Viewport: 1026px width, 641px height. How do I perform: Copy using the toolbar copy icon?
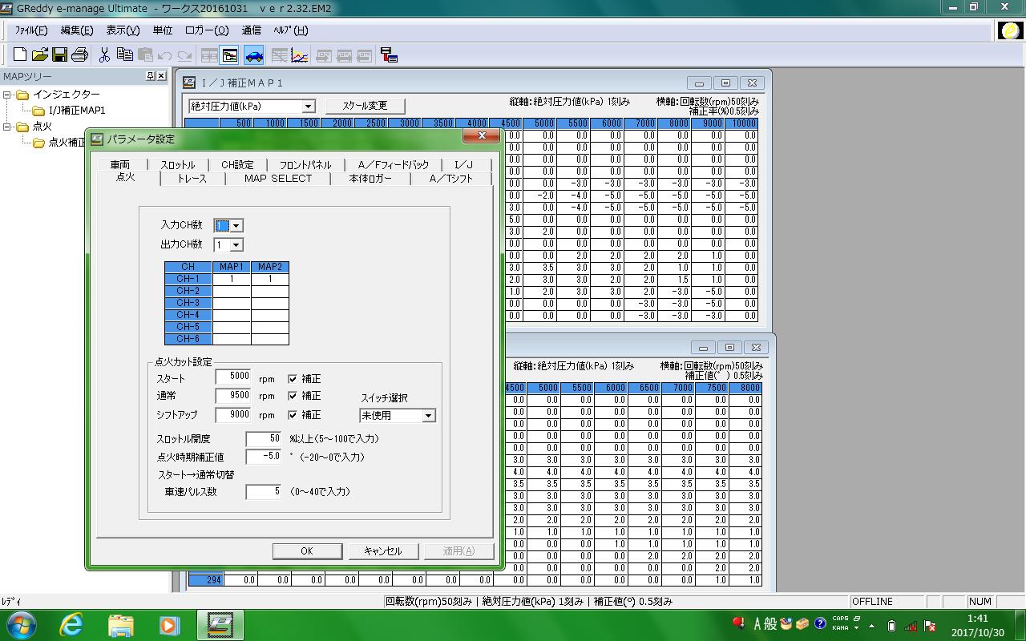pyautogui.click(x=124, y=55)
